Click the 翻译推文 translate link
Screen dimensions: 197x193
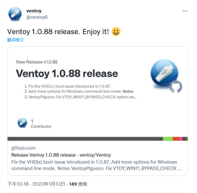coord(16,40)
